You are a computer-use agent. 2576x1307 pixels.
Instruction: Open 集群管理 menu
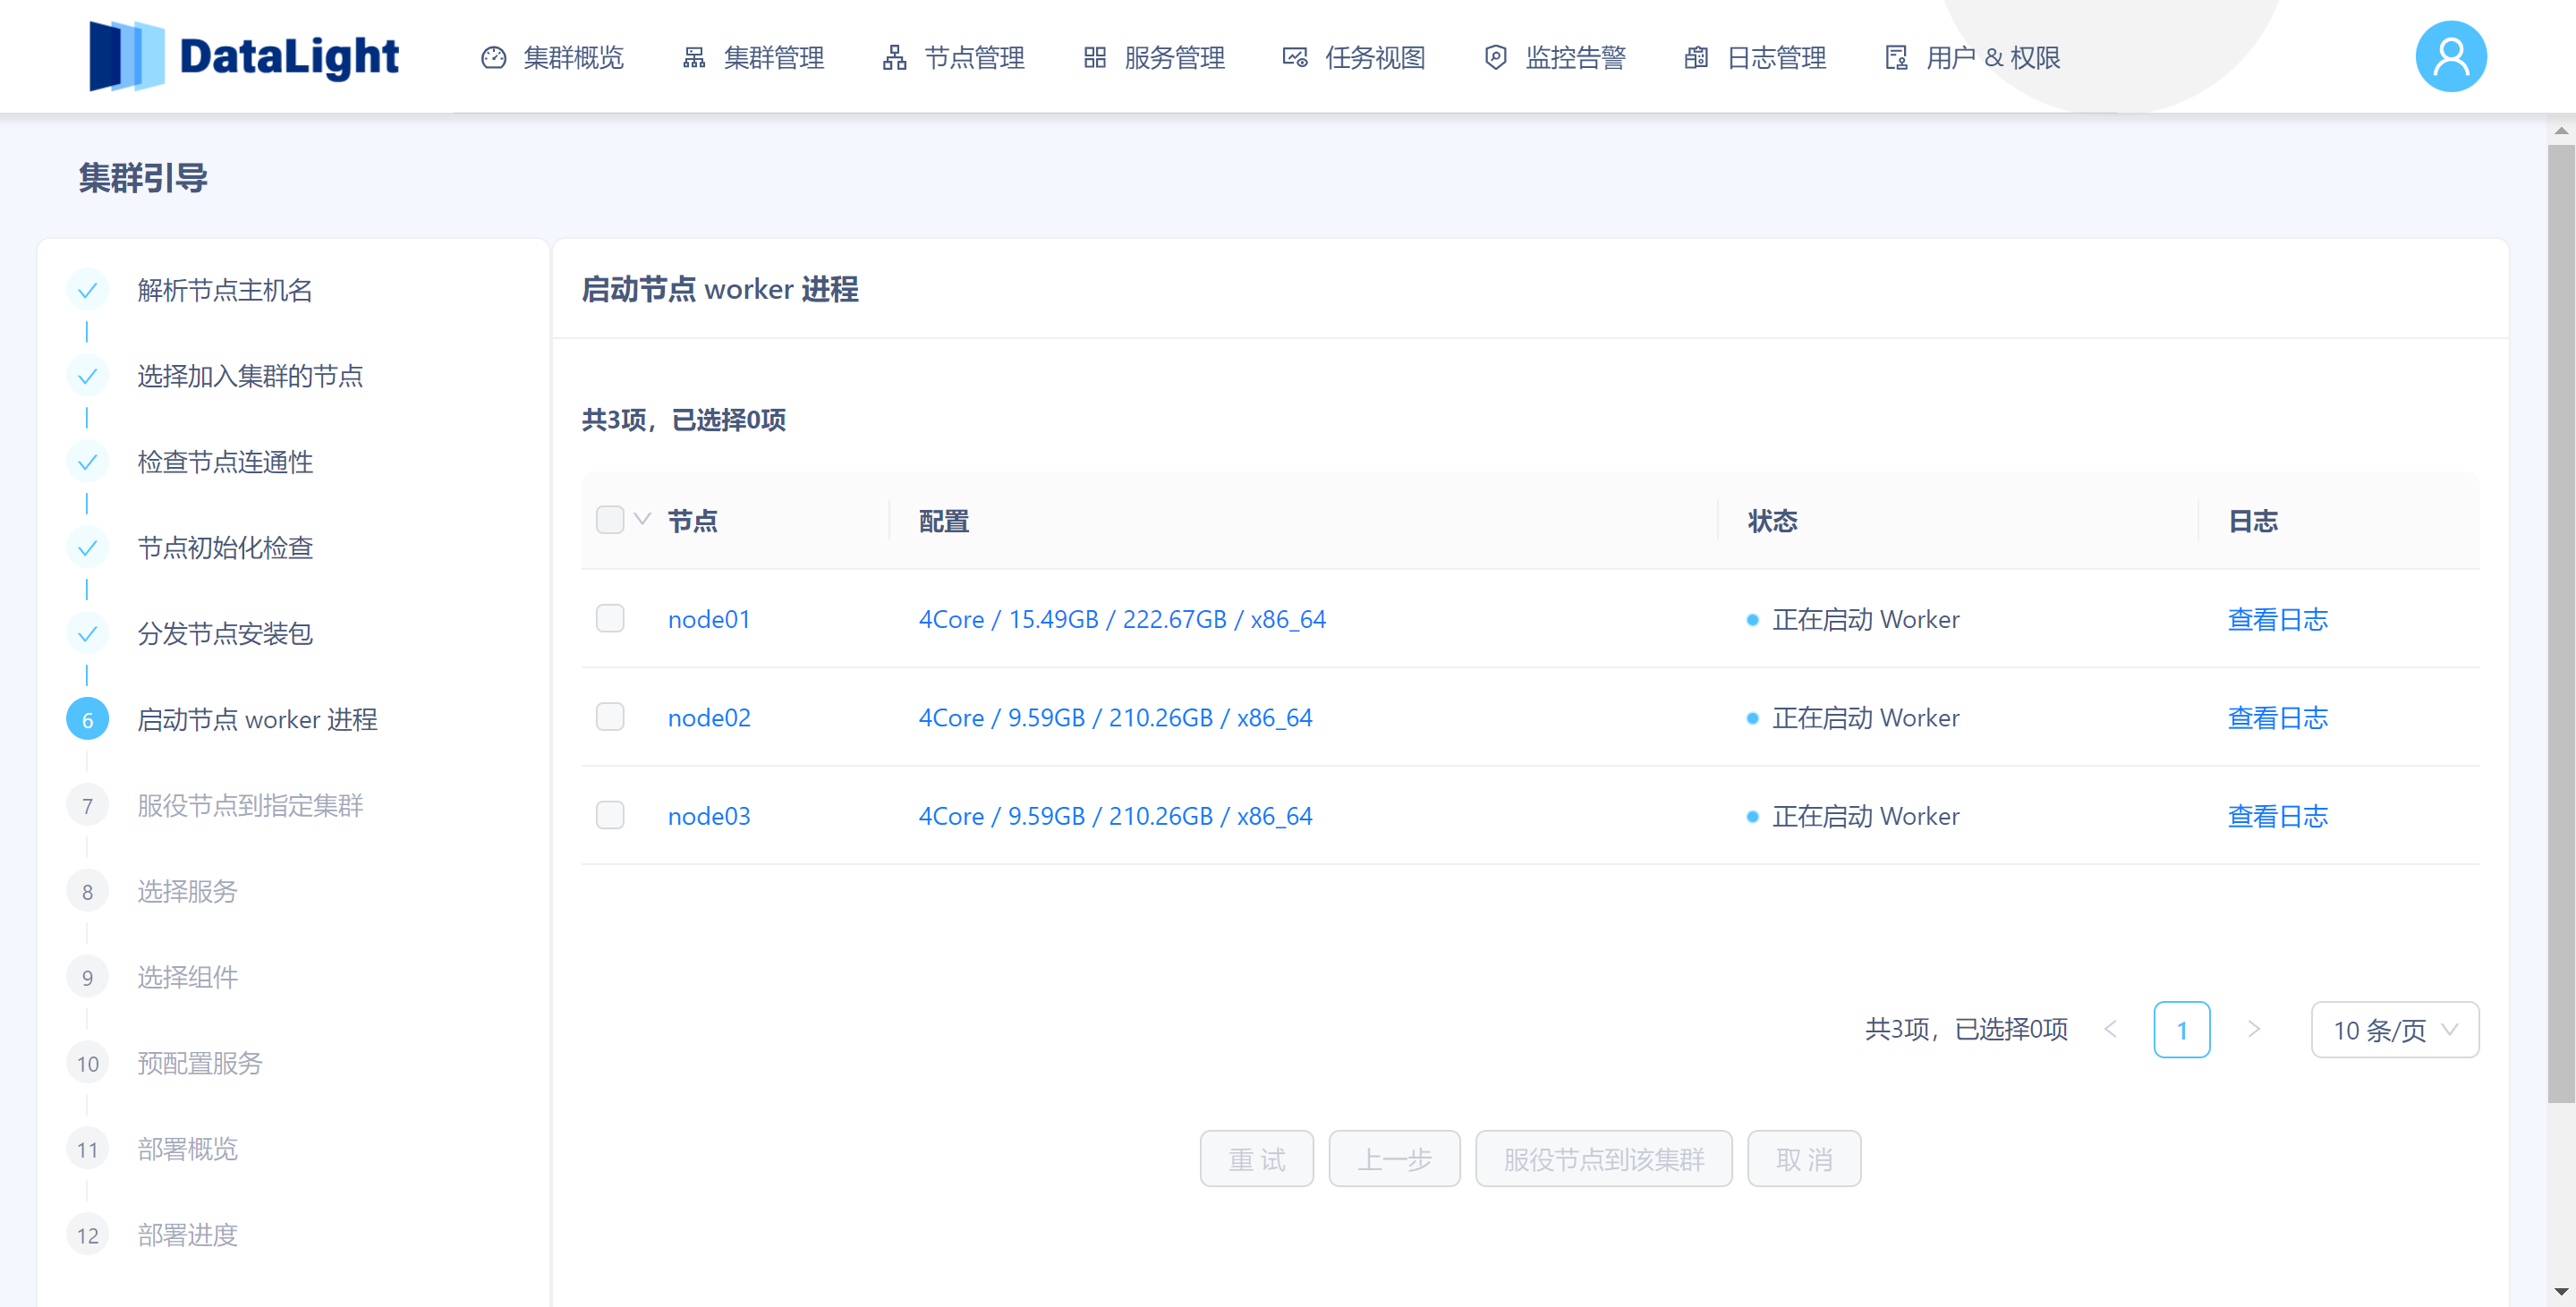tap(753, 58)
